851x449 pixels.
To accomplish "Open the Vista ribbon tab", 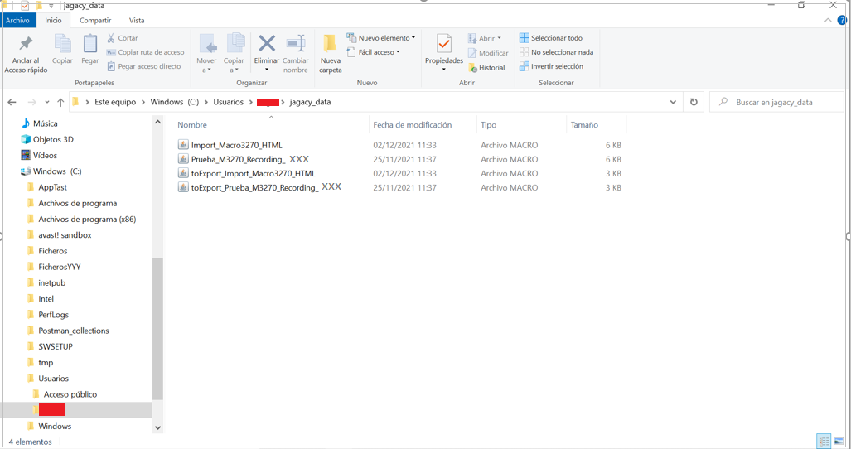I will [x=137, y=20].
